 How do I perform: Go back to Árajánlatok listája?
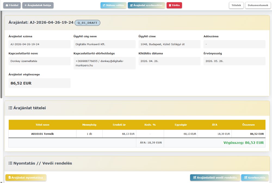(x=38, y=5)
